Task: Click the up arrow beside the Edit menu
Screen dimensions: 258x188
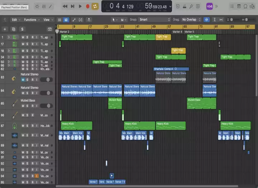Action: click(5, 20)
